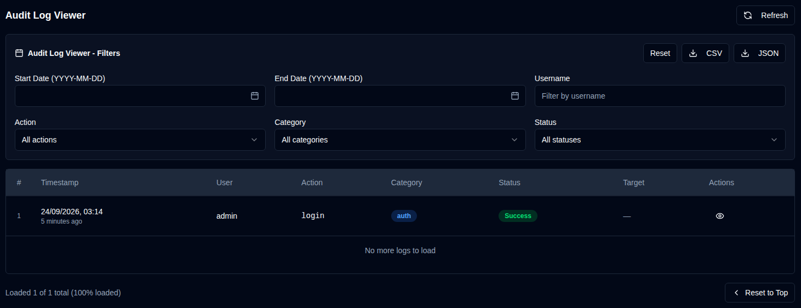Image resolution: width=801 pixels, height=308 pixels.
Task: Expand the All actions dropdown
Action: click(x=140, y=140)
